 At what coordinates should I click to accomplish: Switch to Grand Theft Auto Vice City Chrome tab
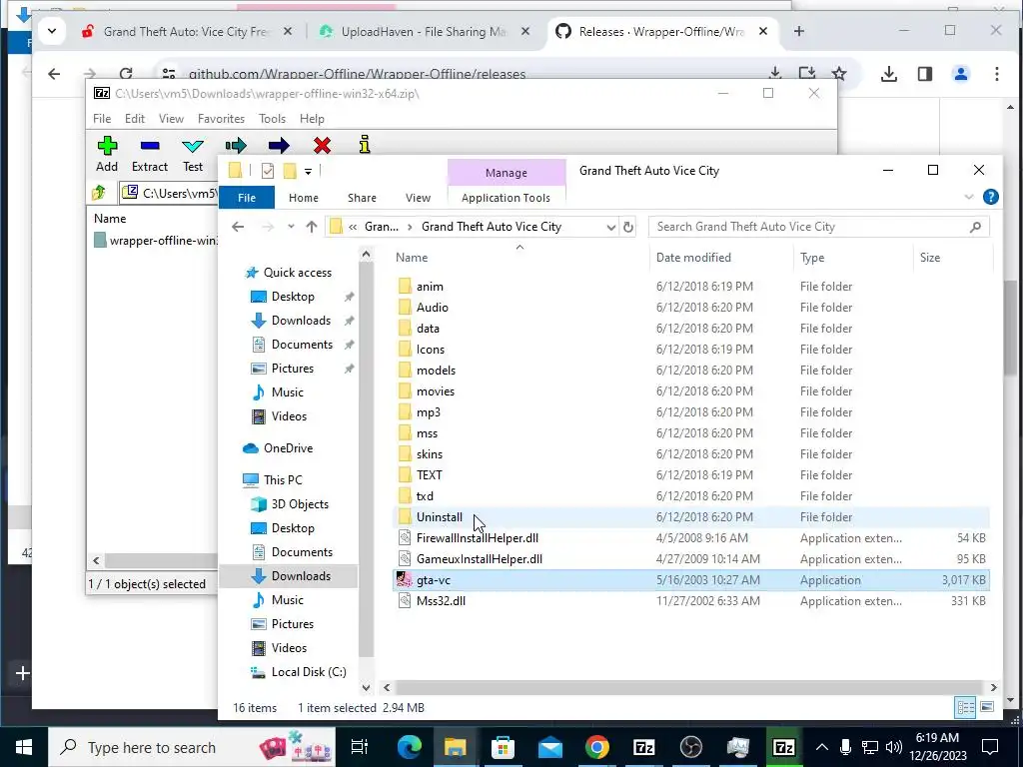tap(185, 31)
